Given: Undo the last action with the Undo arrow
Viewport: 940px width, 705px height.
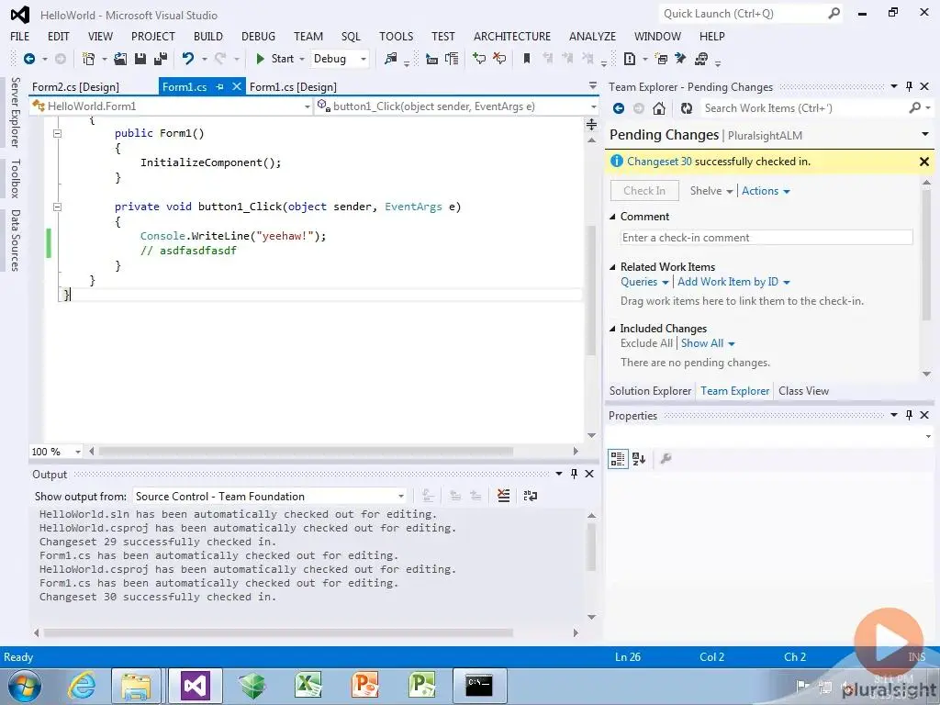Looking at the screenshot, I should point(188,59).
